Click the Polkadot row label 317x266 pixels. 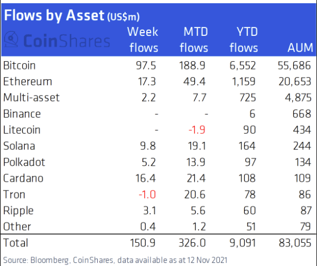pyautogui.click(x=24, y=162)
